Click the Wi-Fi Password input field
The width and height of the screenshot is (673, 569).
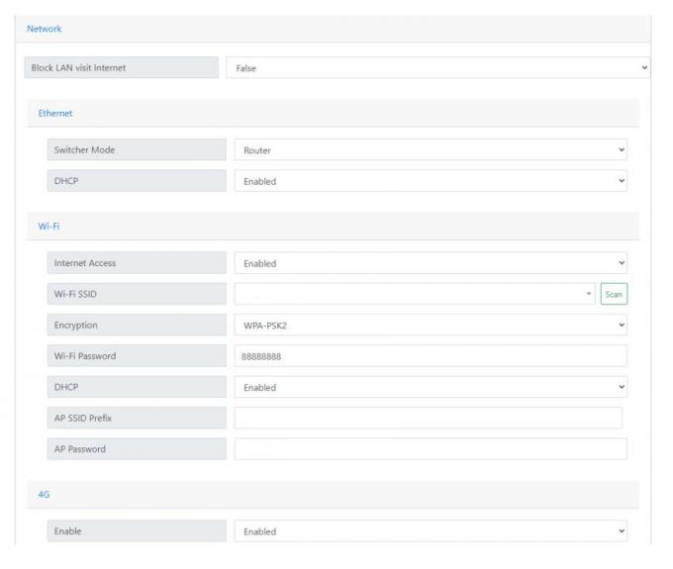pos(431,355)
